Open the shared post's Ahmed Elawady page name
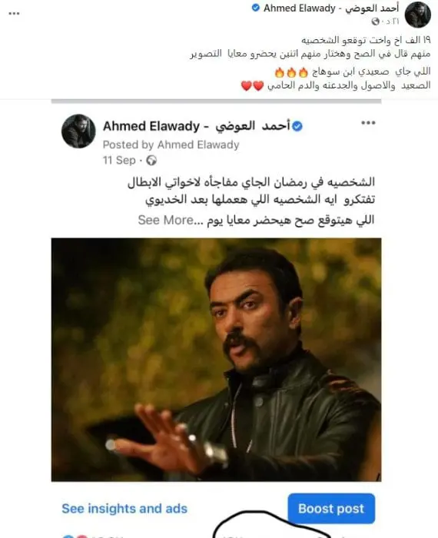 [x=197, y=126]
